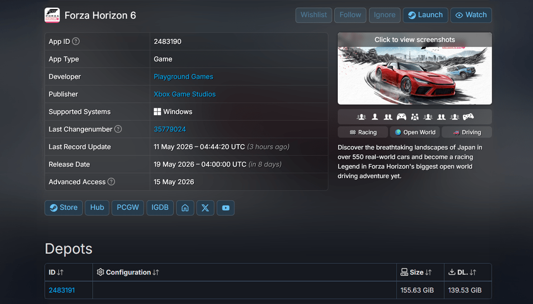Screen dimensions: 533x304
Task: Select the Open World tag
Action: [x=415, y=132]
